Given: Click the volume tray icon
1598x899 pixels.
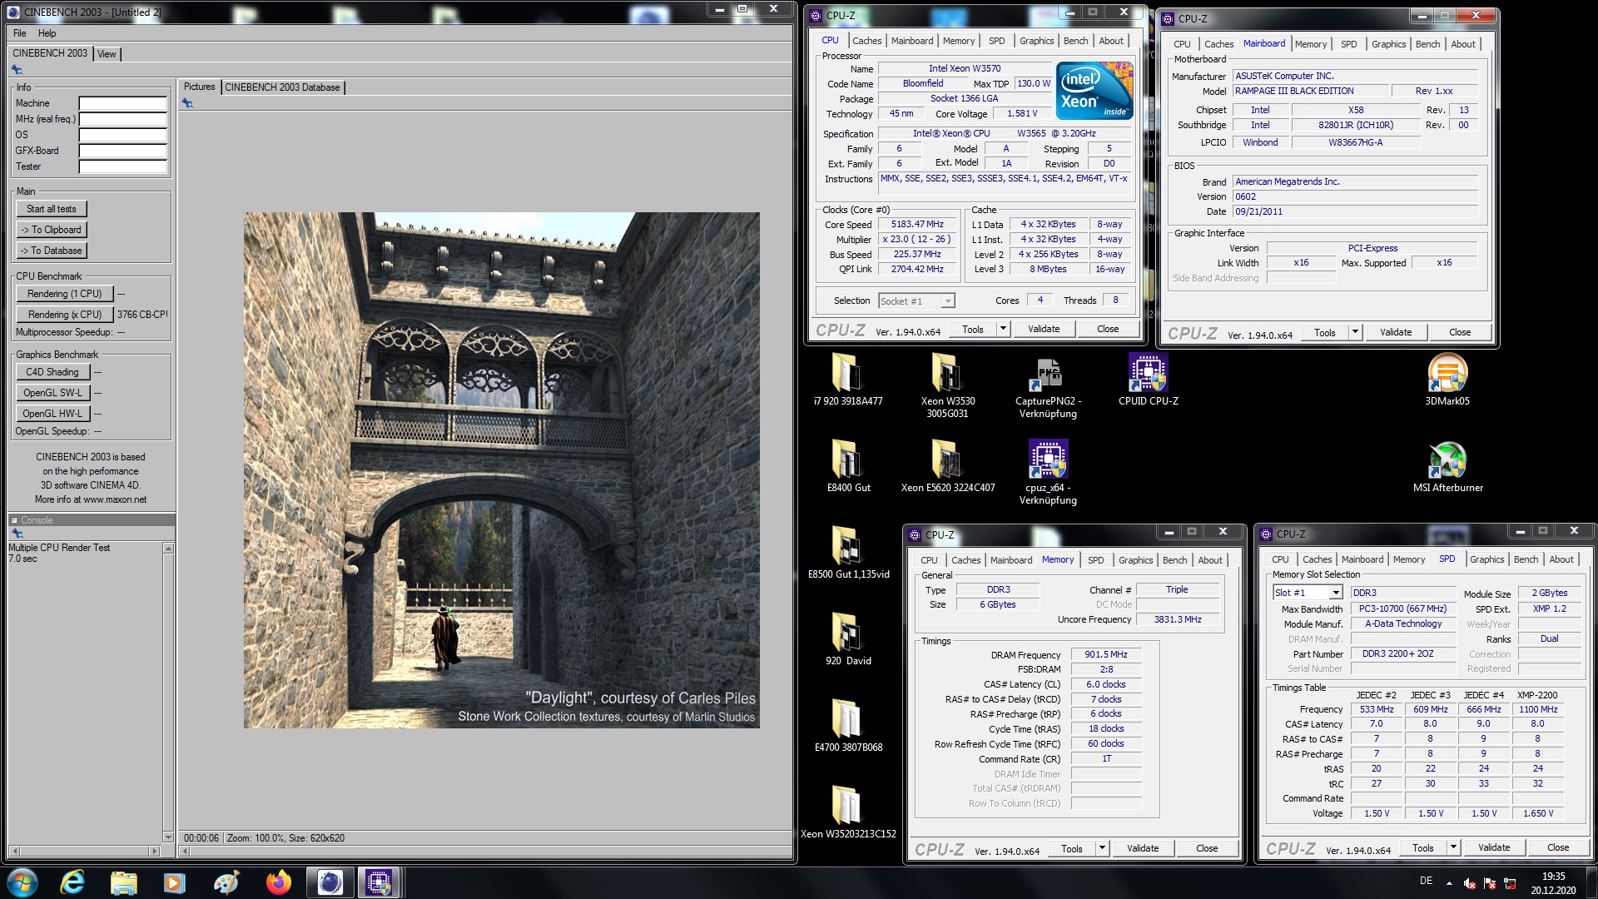Looking at the screenshot, I should [1470, 883].
